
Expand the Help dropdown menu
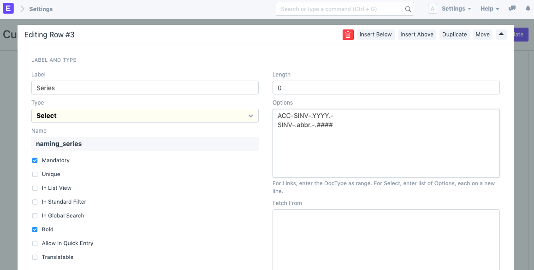(490, 9)
